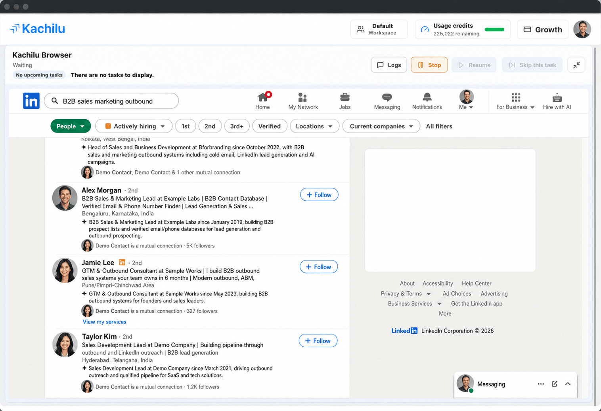This screenshot has height=411, width=601.
Task: Follow Jamie Lee
Action: click(319, 267)
